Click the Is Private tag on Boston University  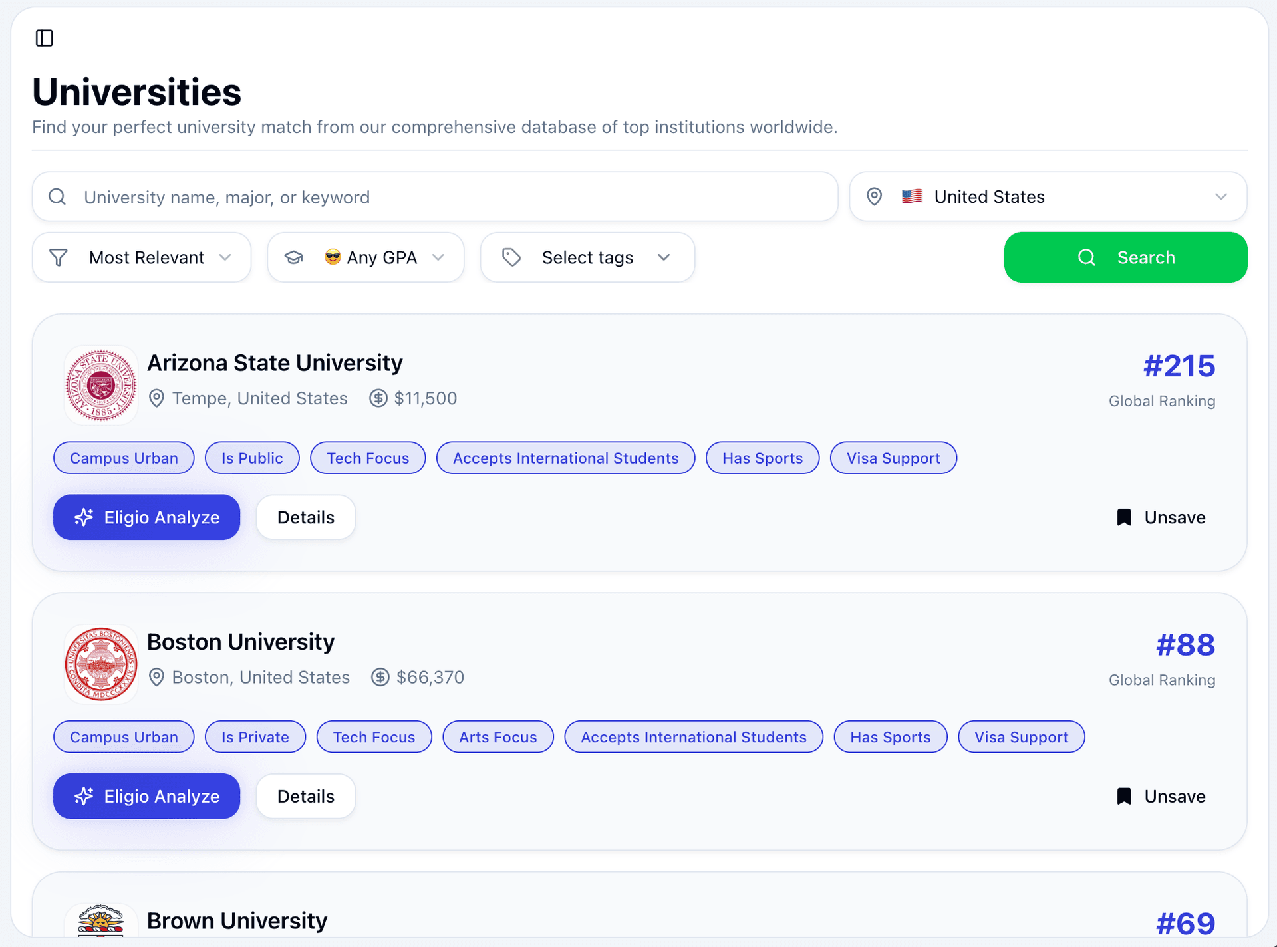click(x=255, y=737)
